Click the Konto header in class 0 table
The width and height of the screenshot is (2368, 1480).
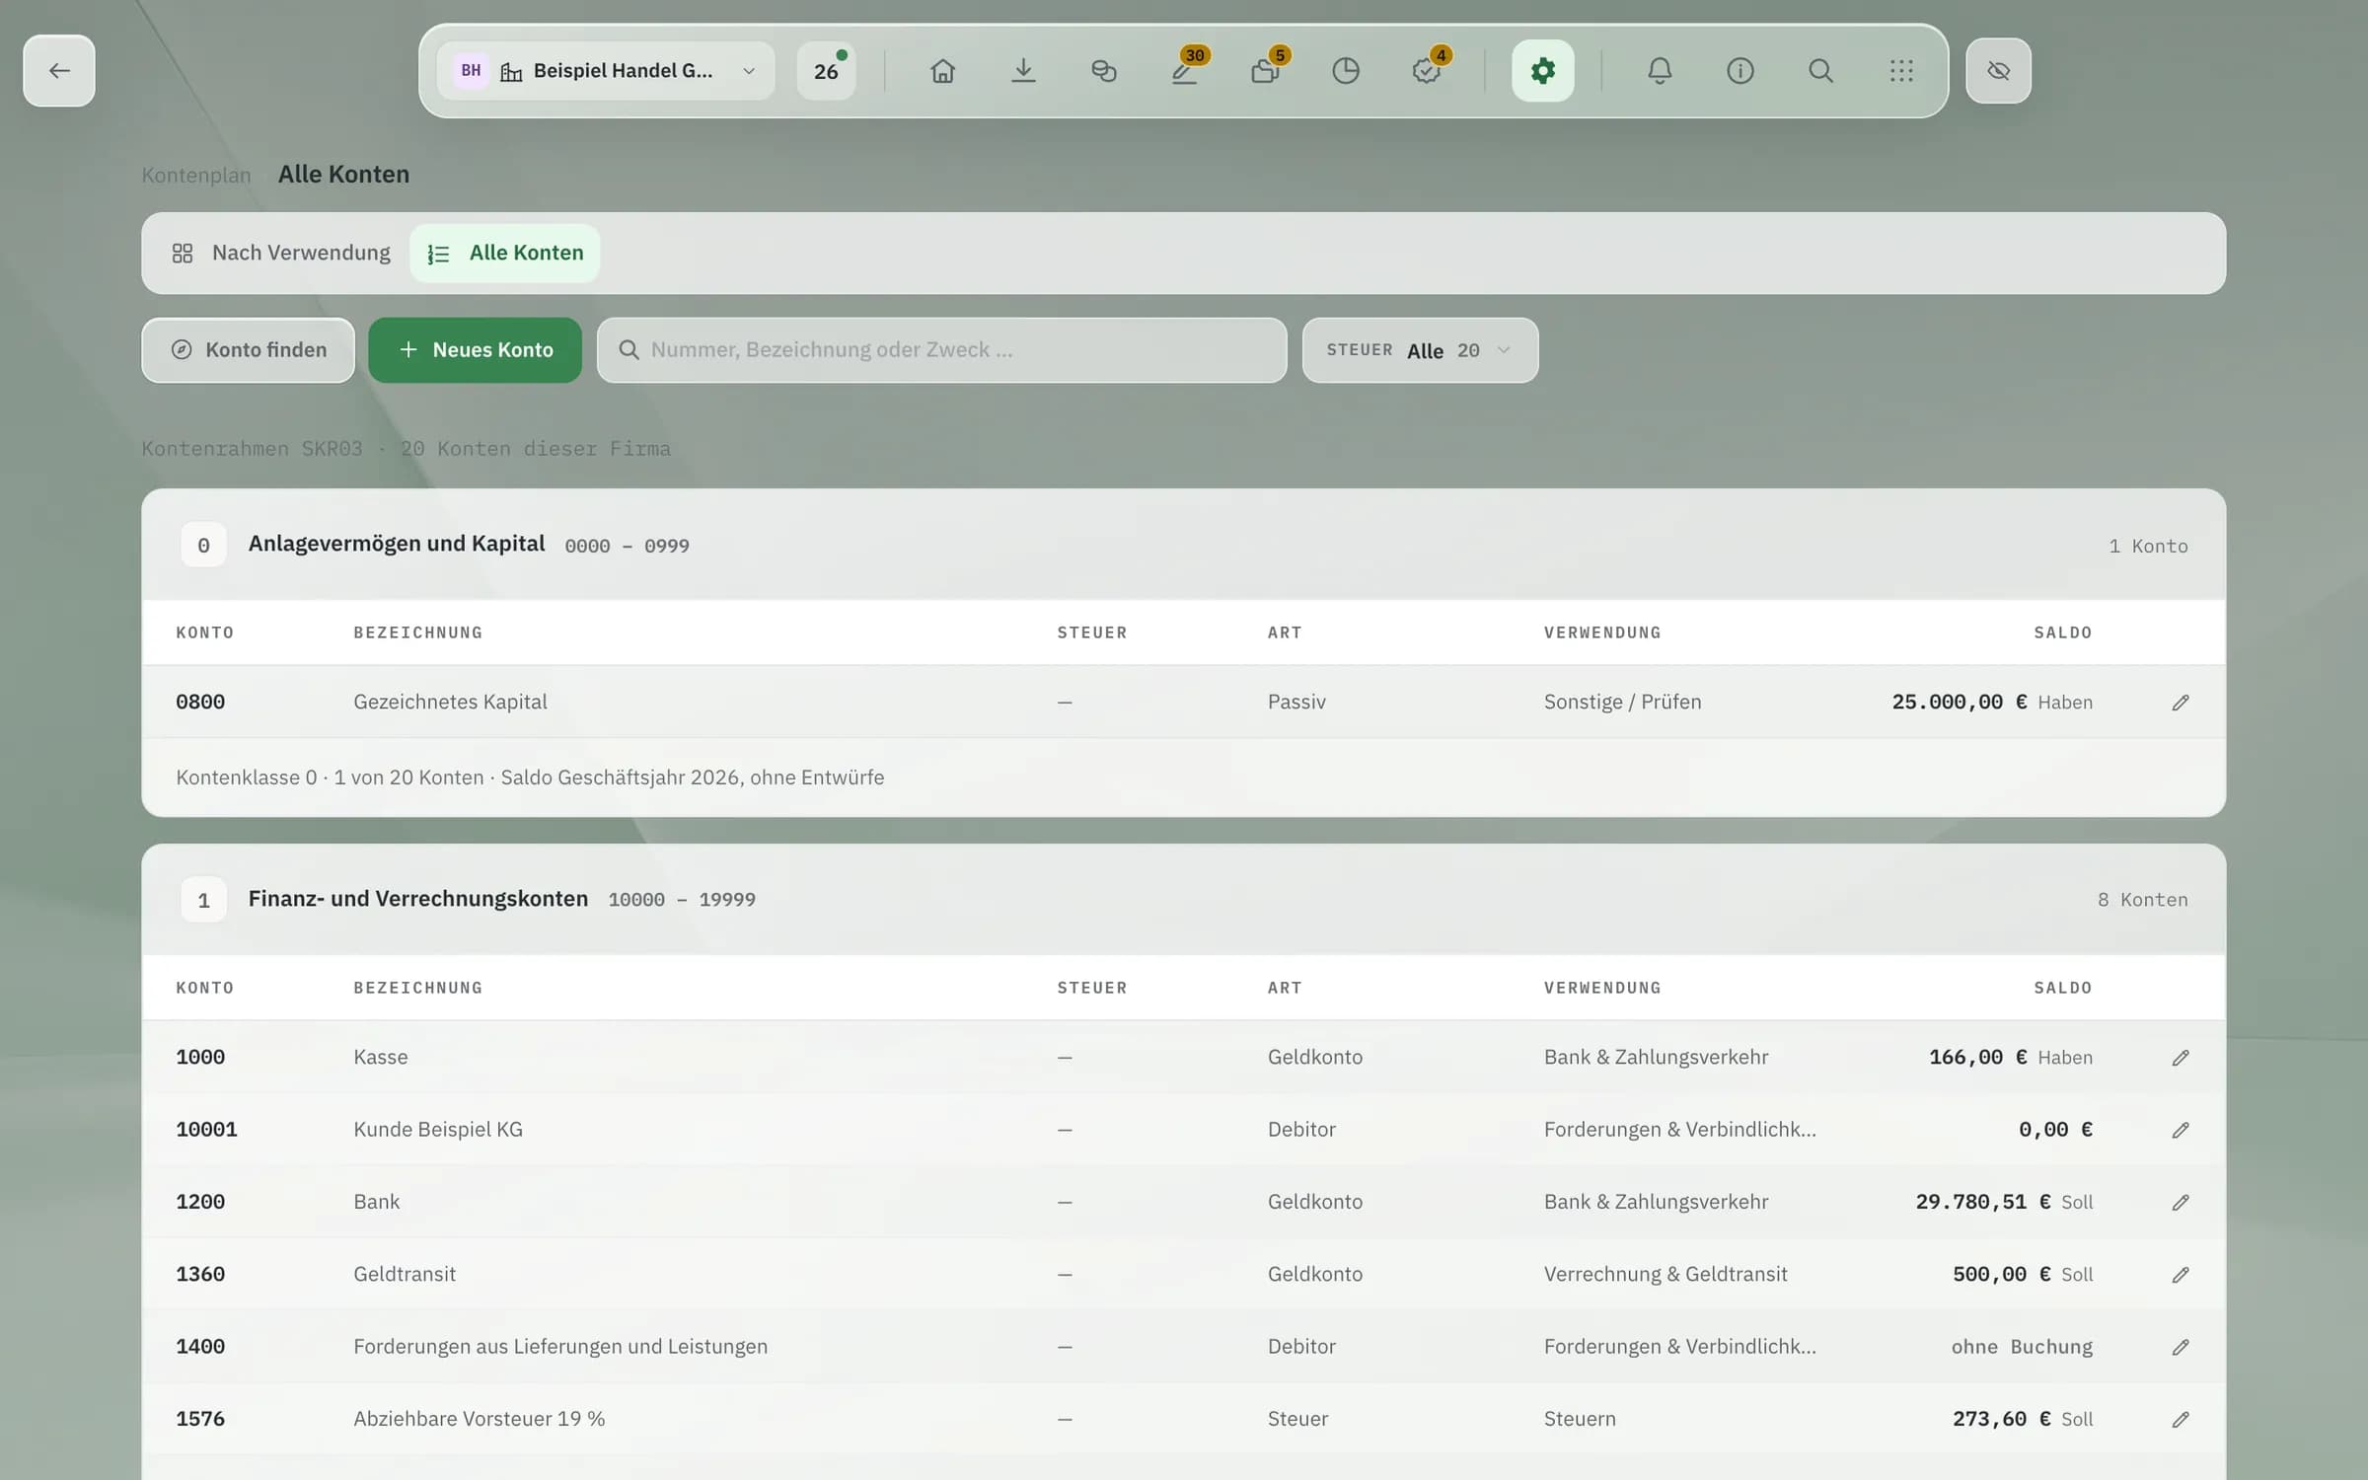[x=205, y=632]
